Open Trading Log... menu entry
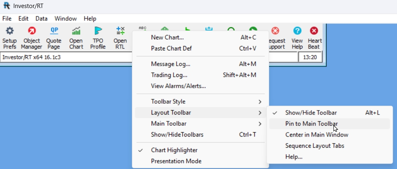 201,75
